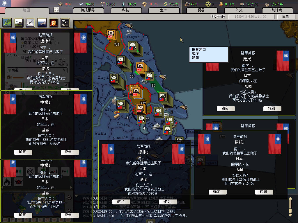Click the nuclear radiation icon in the top bar
Viewport: 298px width, 223px height.
click(x=208, y=4)
